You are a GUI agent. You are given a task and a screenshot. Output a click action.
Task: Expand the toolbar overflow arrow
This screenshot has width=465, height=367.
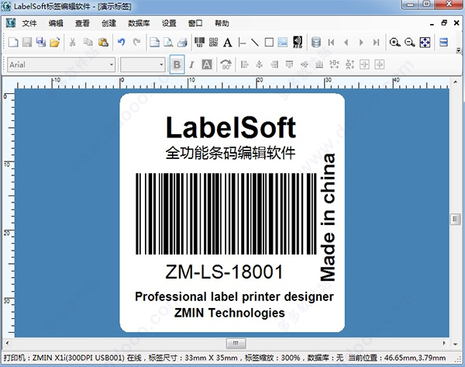click(x=459, y=50)
